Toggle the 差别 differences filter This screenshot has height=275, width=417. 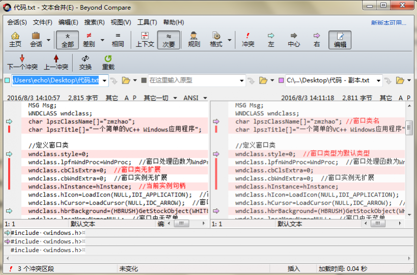pos(89,40)
